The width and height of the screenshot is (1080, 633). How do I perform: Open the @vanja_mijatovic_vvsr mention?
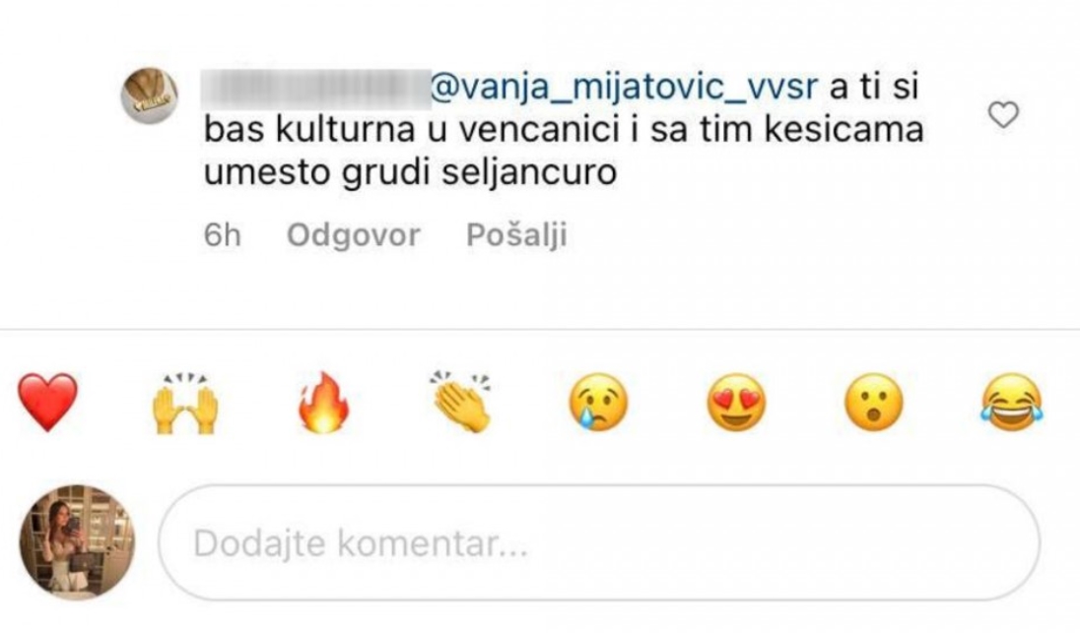[x=624, y=88]
